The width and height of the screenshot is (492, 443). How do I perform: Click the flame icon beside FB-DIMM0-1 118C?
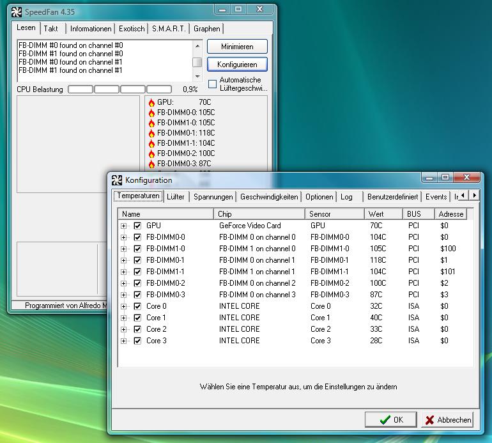click(151, 133)
